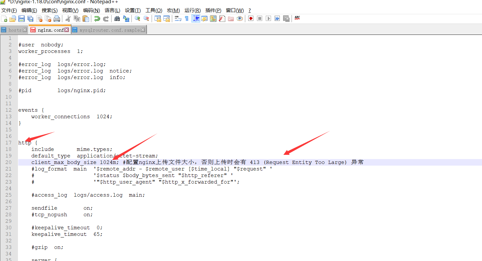Toggle word wrap in the toolbar
The height and width of the screenshot is (261, 482).
point(178,19)
